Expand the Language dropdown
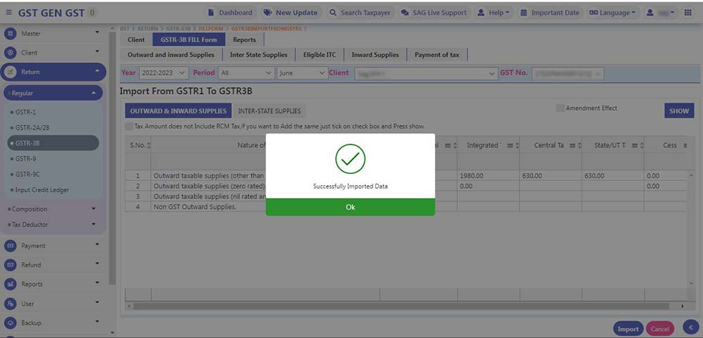Screen dimensions: 703x338 (x=612, y=13)
